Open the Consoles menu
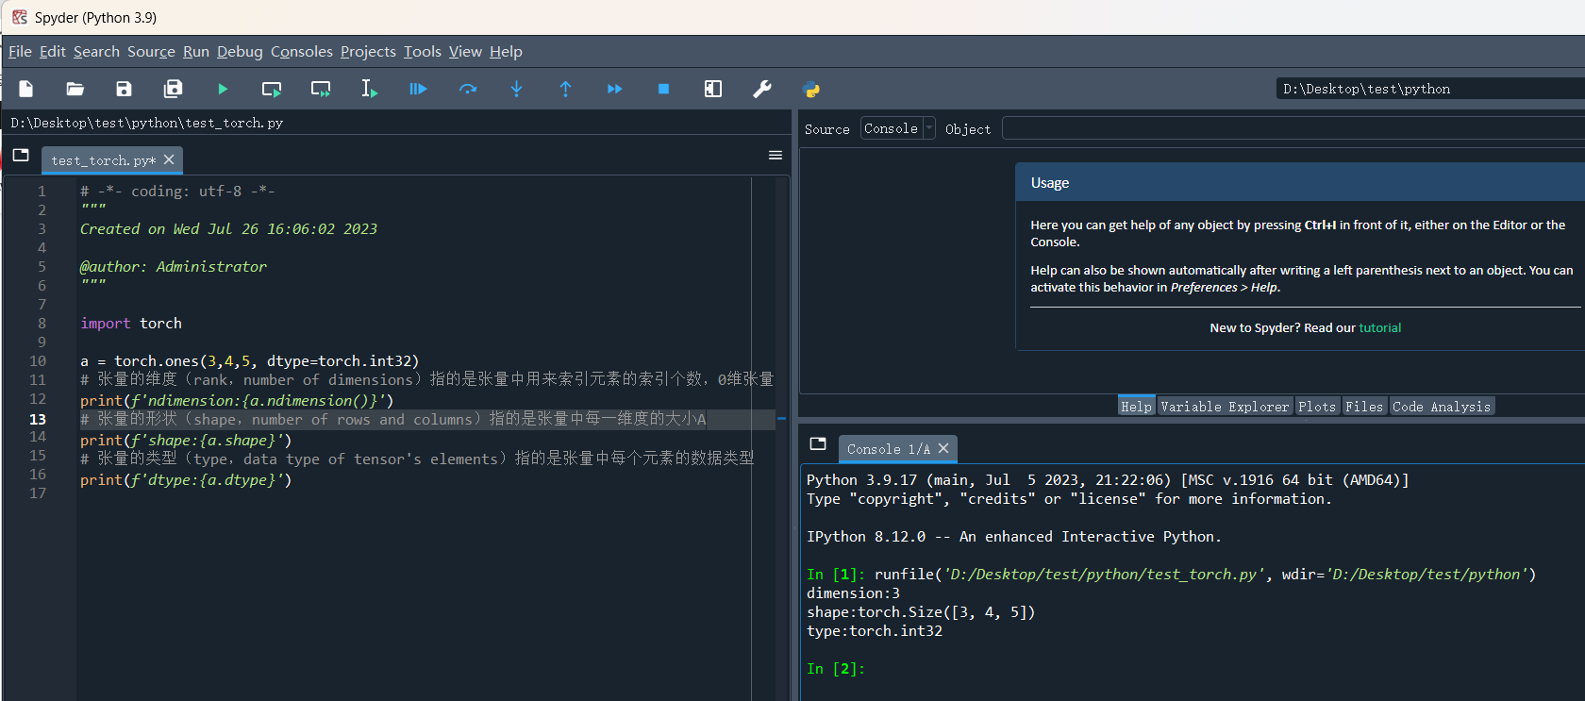The height and width of the screenshot is (701, 1585). [x=302, y=52]
